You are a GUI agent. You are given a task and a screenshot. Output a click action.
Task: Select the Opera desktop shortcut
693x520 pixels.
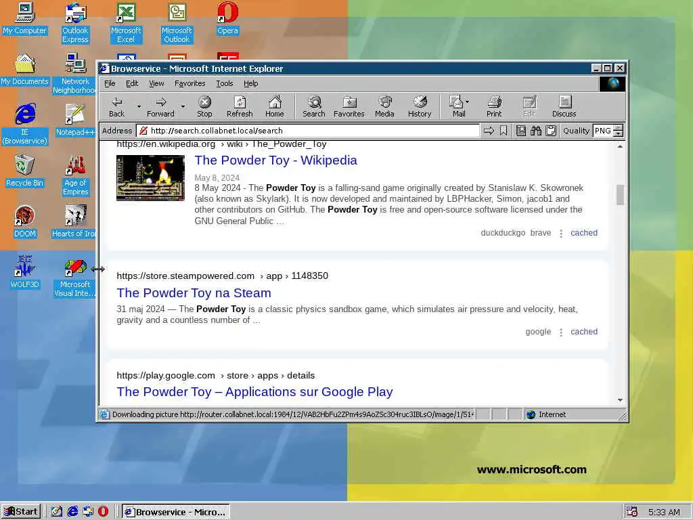[227, 19]
